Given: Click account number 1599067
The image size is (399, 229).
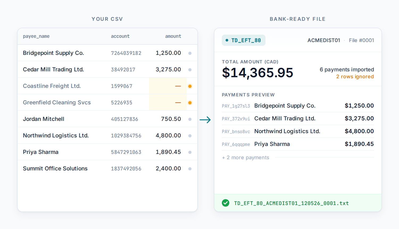Looking at the screenshot, I should (x=122, y=86).
